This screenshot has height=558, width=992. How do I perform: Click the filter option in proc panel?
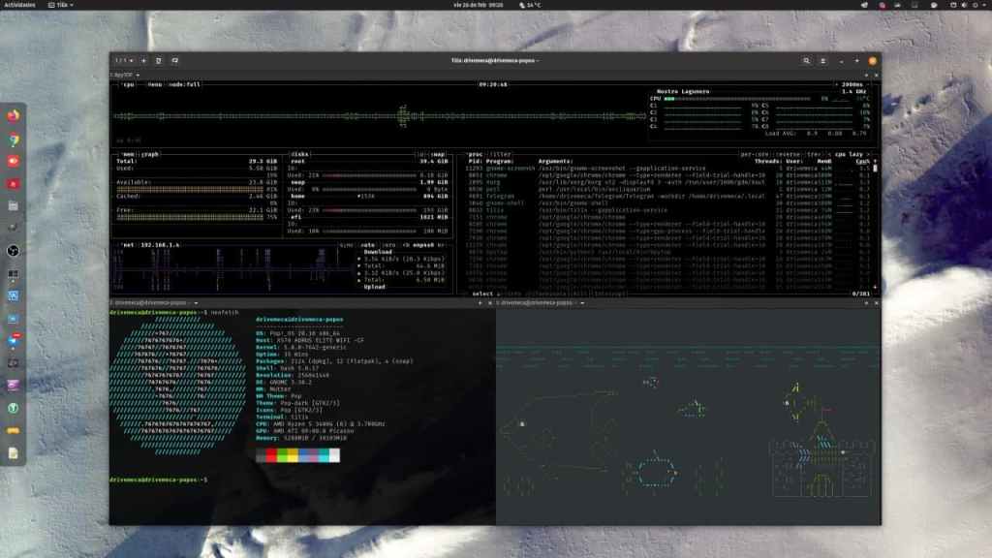[x=501, y=154]
